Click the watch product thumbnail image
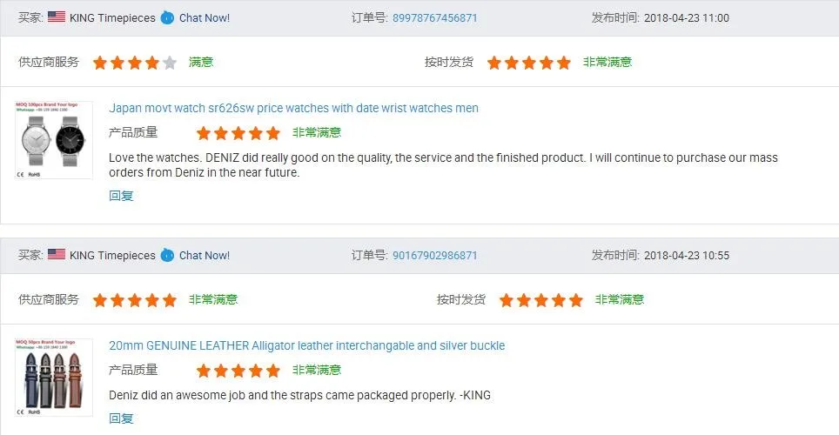The width and height of the screenshot is (839, 435). pyautogui.click(x=54, y=140)
